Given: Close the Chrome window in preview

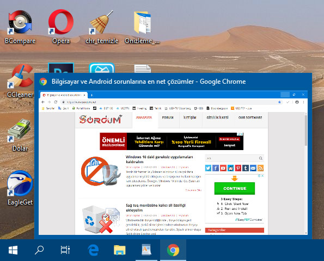Looking at the screenshot, I should 303,95.
